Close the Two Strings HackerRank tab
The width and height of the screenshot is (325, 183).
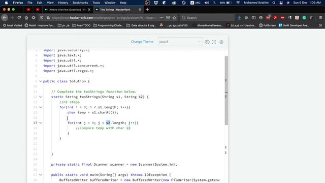[x=140, y=10]
